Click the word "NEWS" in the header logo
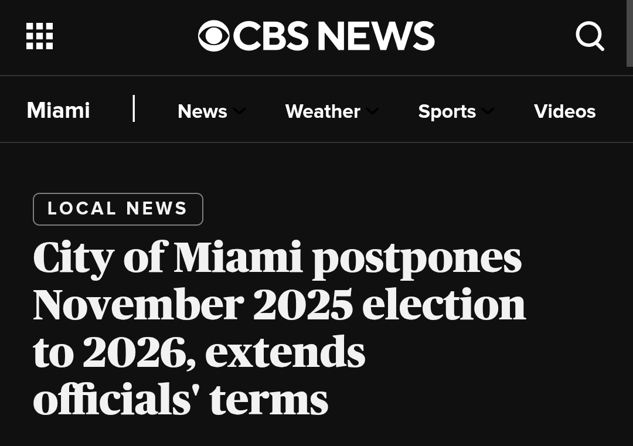 point(376,36)
